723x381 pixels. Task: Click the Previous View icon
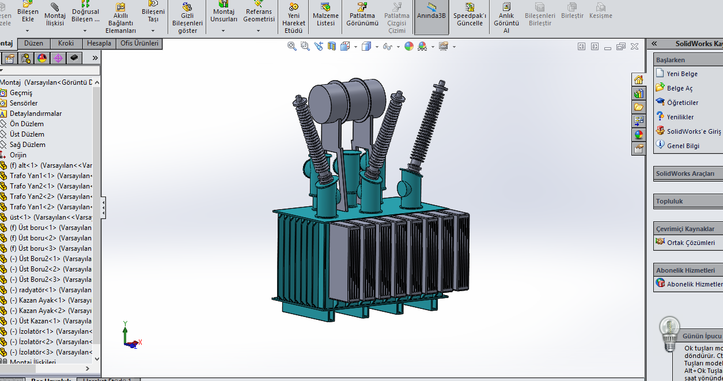[x=319, y=46]
